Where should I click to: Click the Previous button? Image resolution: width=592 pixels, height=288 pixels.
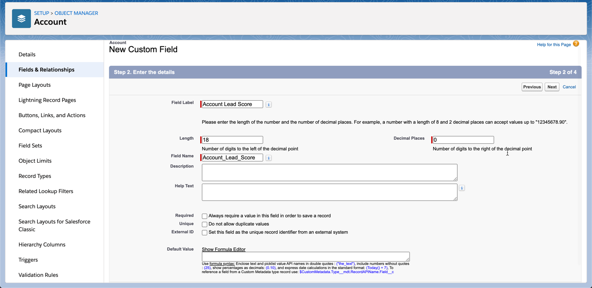pos(532,87)
